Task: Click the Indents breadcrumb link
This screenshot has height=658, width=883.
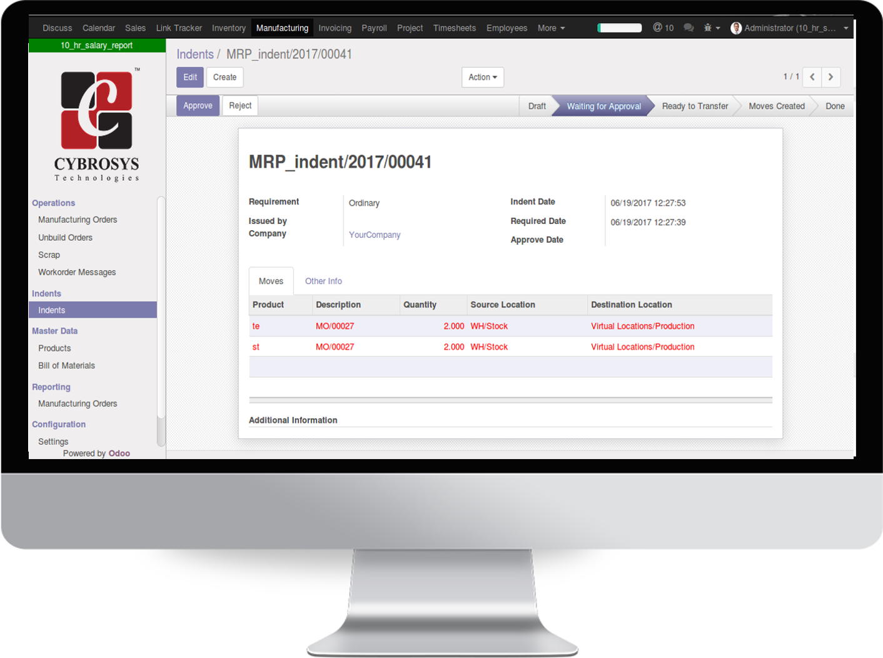Action: click(195, 54)
